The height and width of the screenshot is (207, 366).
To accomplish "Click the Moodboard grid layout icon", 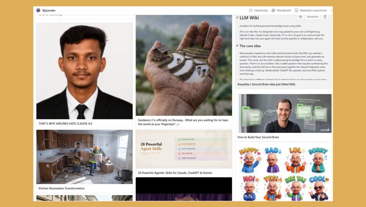I will (273, 10).
